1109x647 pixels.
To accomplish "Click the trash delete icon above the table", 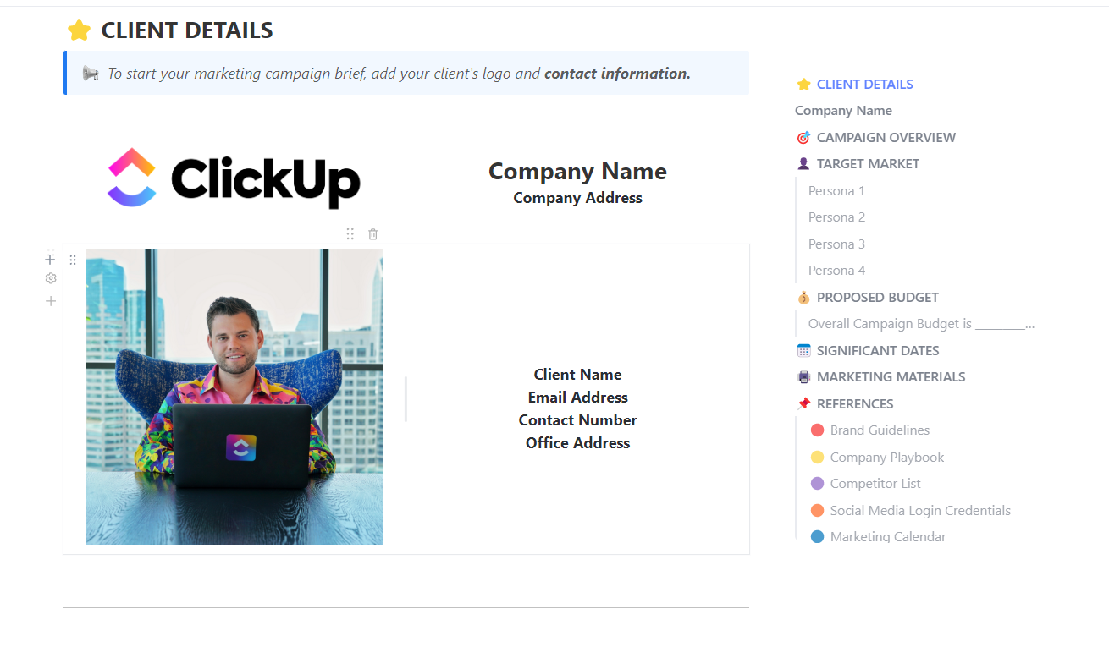I will 373,234.
